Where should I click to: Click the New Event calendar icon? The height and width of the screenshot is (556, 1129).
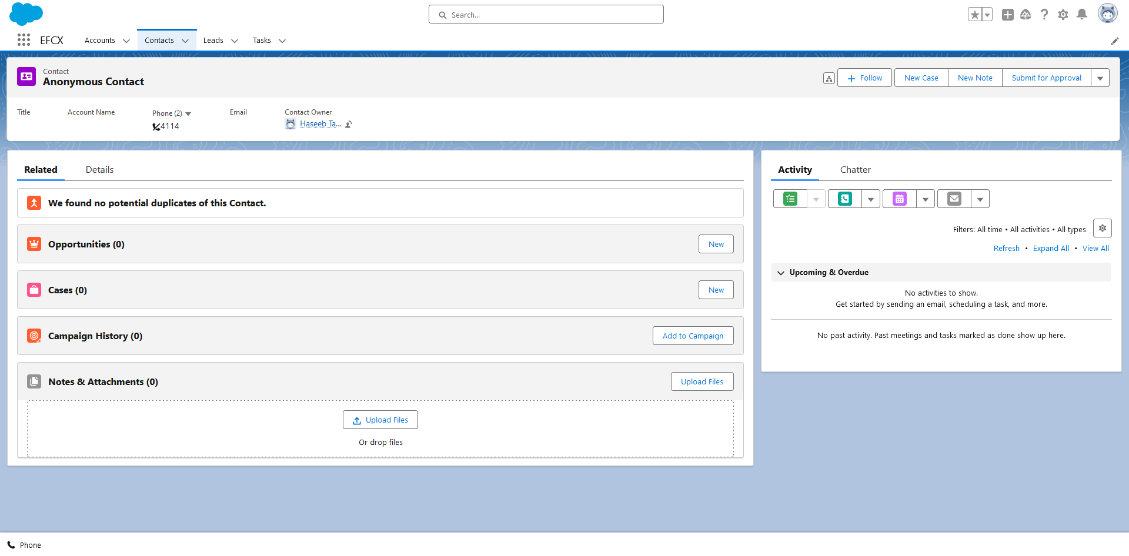coord(899,199)
